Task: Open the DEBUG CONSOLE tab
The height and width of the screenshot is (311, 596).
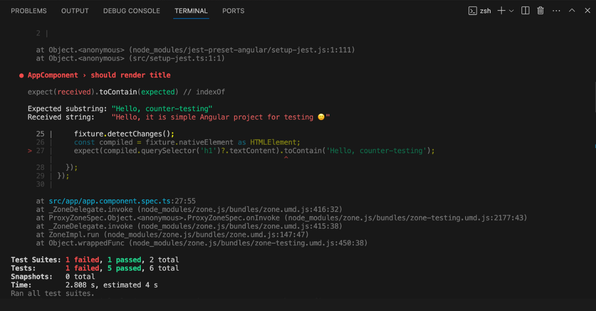Action: coord(131,10)
